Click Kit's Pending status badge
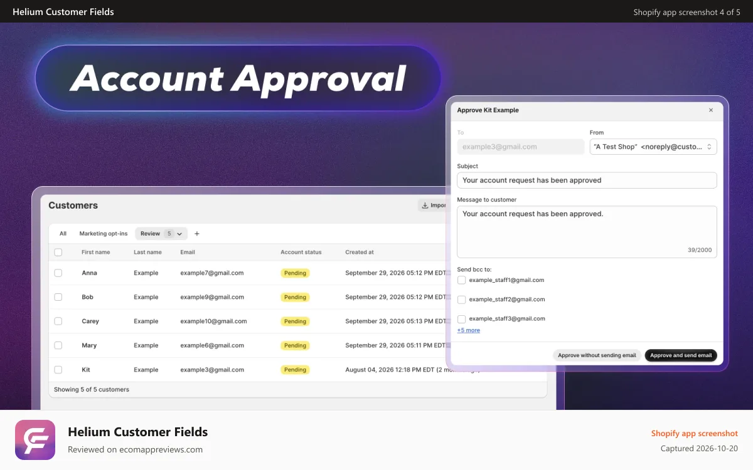Viewport: 753px width, 470px height. 295,370
